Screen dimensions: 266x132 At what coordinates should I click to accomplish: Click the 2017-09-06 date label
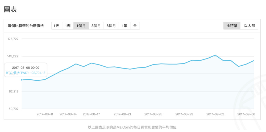(246, 114)
